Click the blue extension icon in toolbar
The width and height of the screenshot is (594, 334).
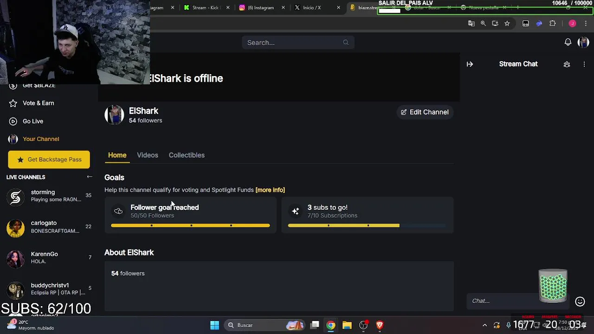[539, 23]
